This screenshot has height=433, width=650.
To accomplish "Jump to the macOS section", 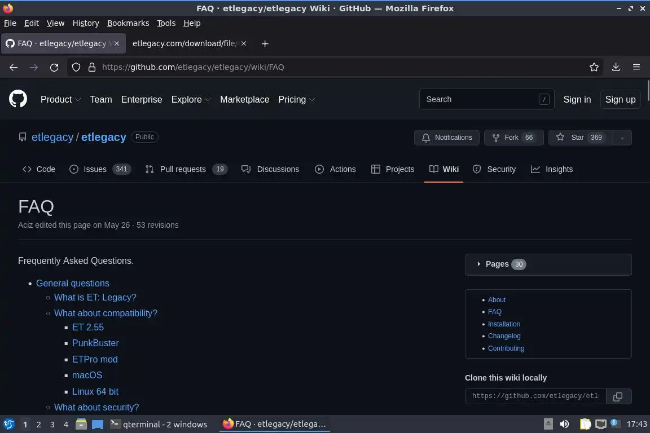I will tap(87, 375).
